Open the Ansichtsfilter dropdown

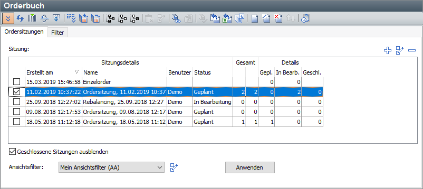point(111,167)
